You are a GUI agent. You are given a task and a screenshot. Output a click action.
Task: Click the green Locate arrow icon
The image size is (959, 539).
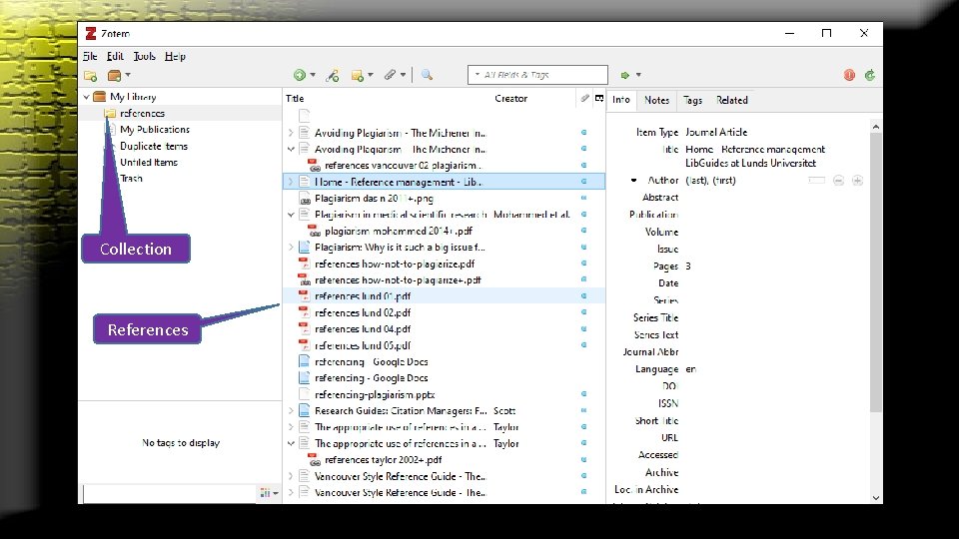(625, 75)
